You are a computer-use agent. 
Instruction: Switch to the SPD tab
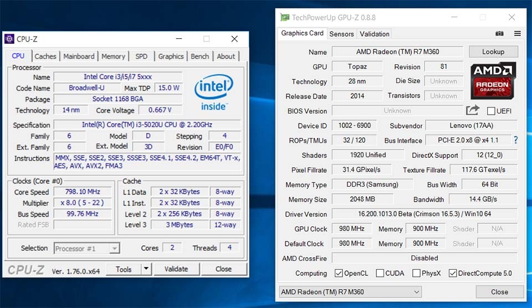point(141,57)
